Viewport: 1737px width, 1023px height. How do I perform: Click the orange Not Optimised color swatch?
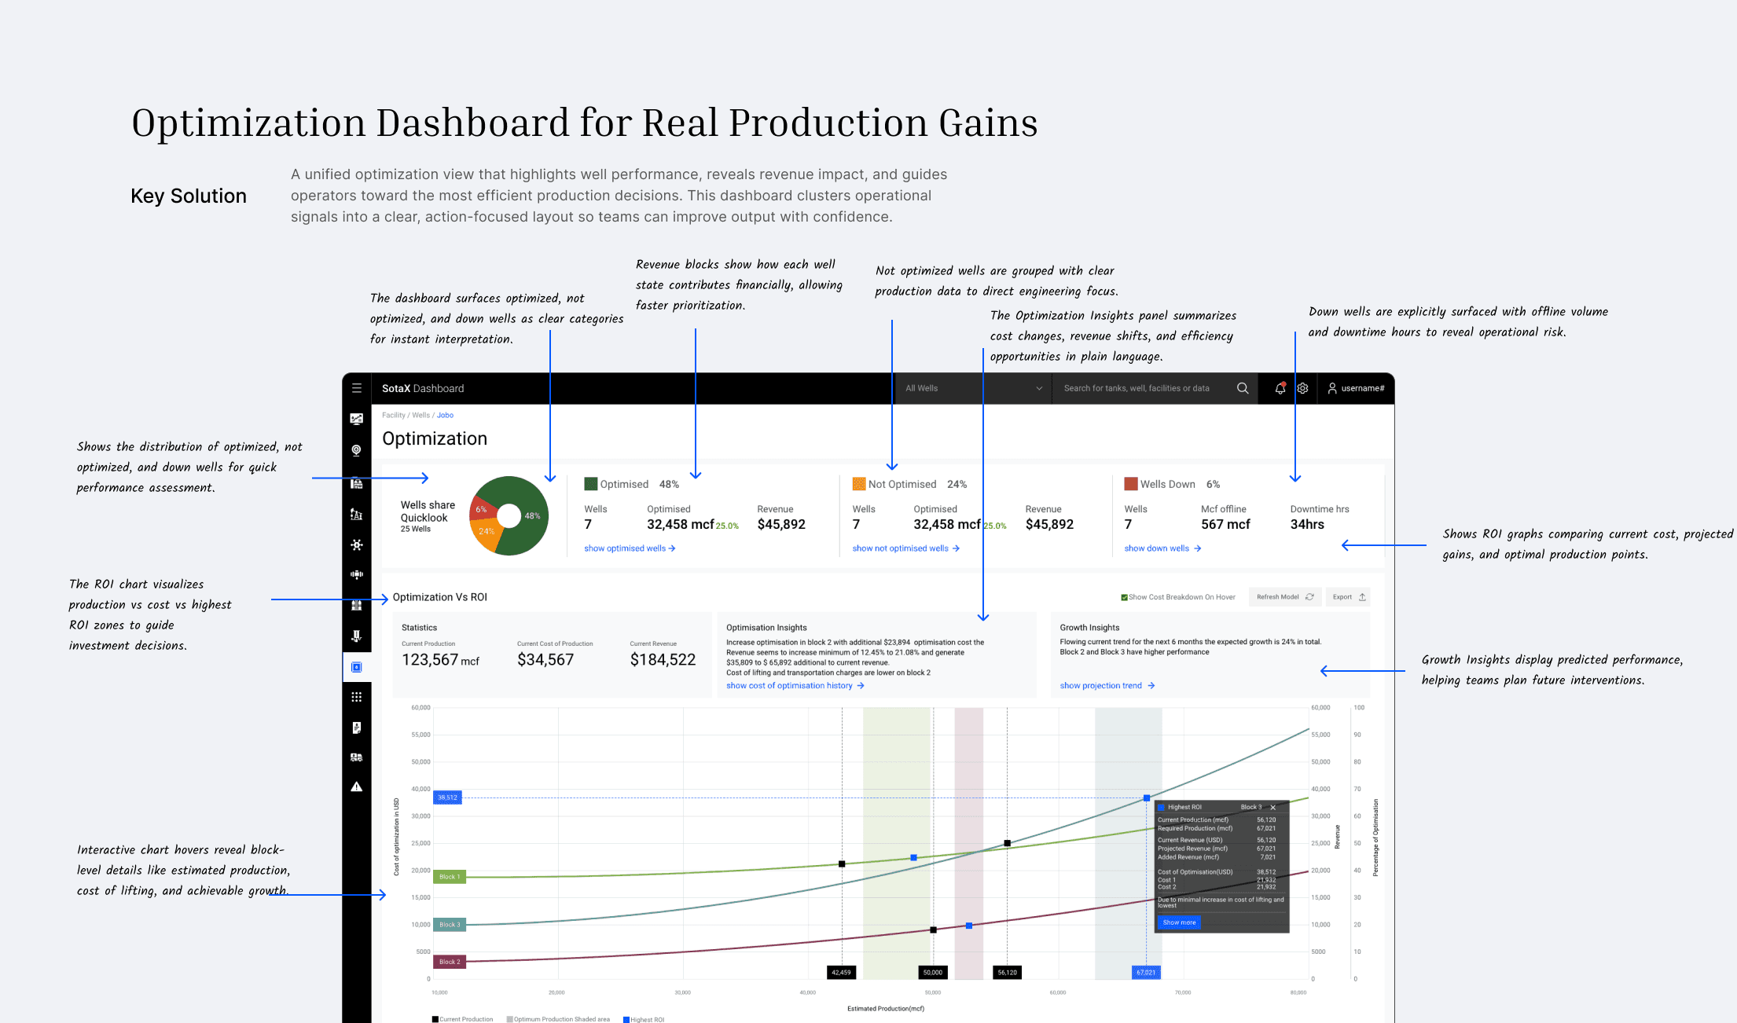(859, 484)
